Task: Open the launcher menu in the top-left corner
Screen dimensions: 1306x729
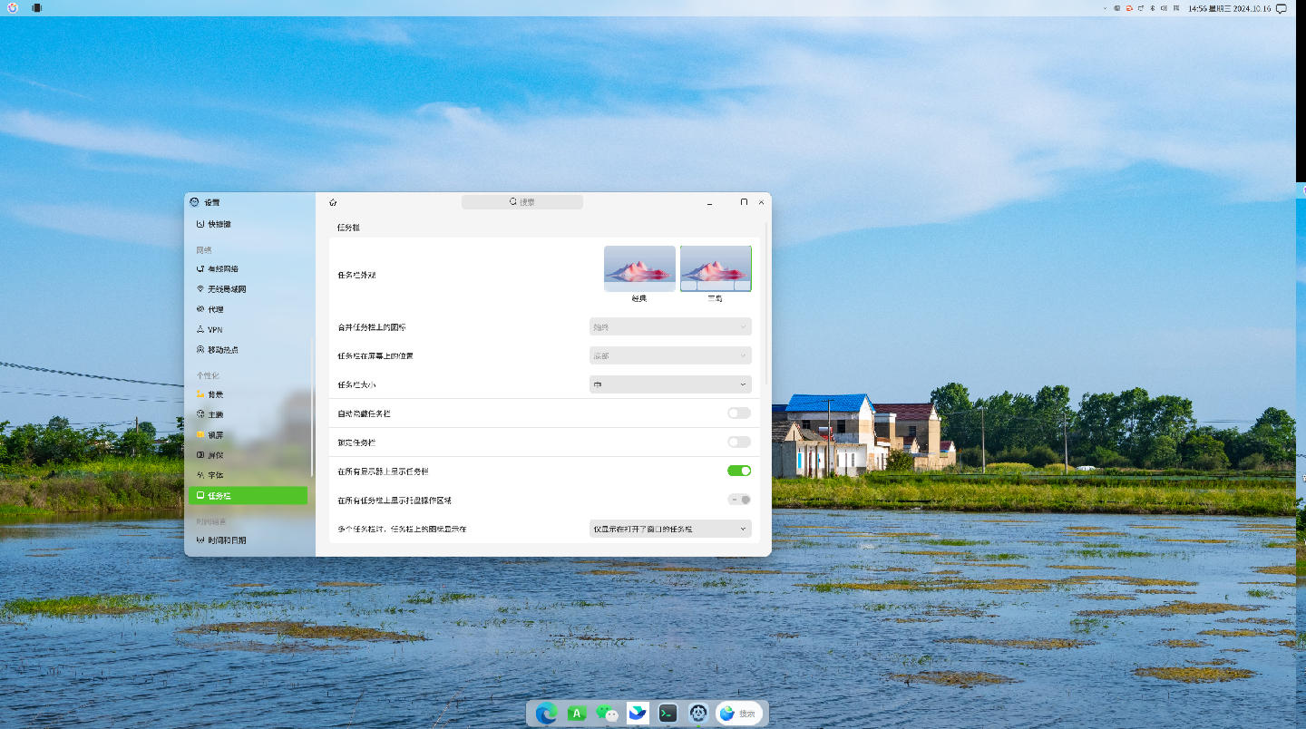Action: click(x=13, y=8)
